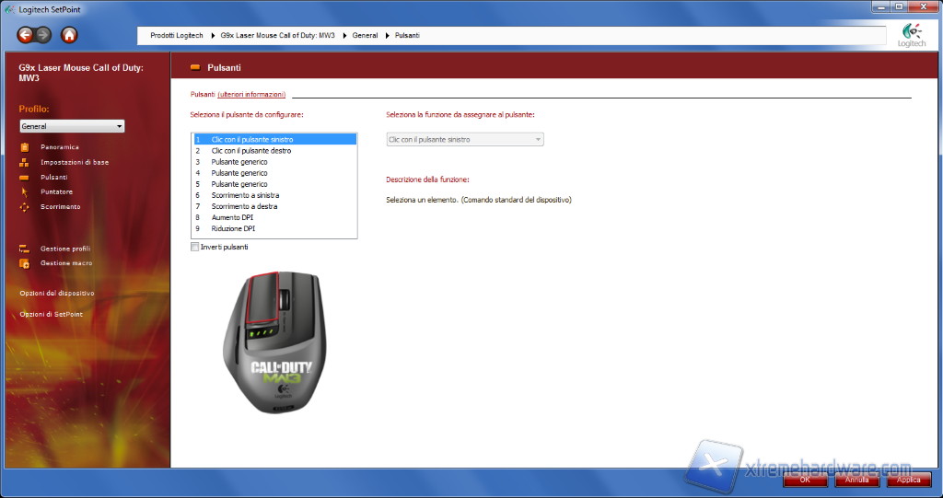
Task: Select the Puntatore sidebar icon
Action: pos(24,191)
